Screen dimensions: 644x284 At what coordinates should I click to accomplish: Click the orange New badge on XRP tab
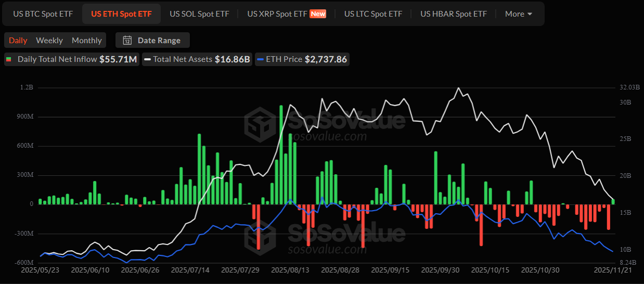pos(318,14)
